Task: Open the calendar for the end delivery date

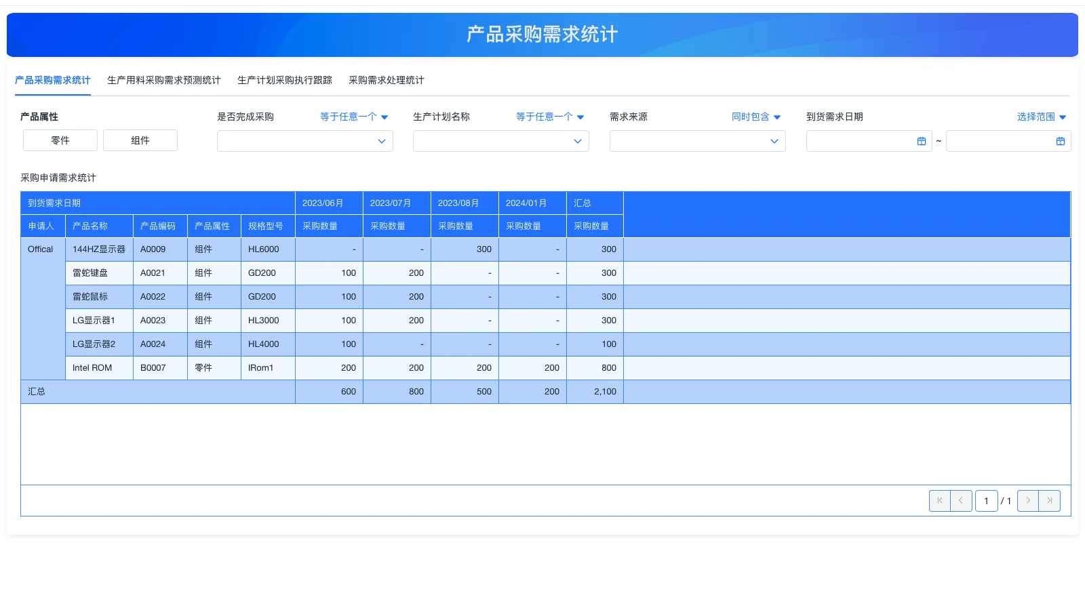Action: 1060,141
